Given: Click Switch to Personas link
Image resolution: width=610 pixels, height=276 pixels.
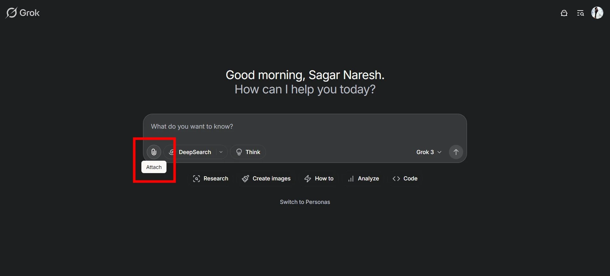Looking at the screenshot, I should point(305,202).
